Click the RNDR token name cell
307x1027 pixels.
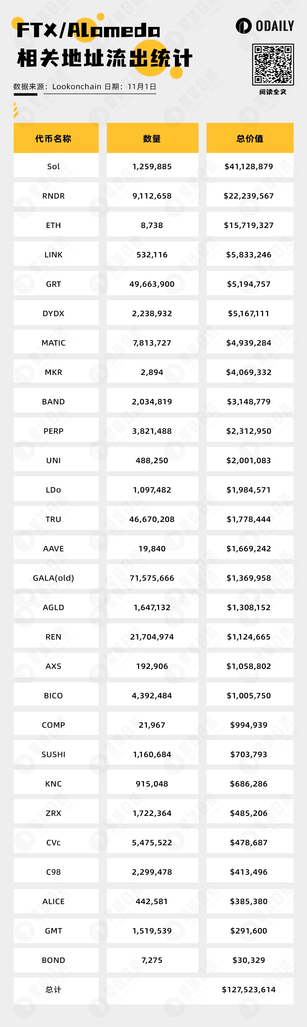53,196
